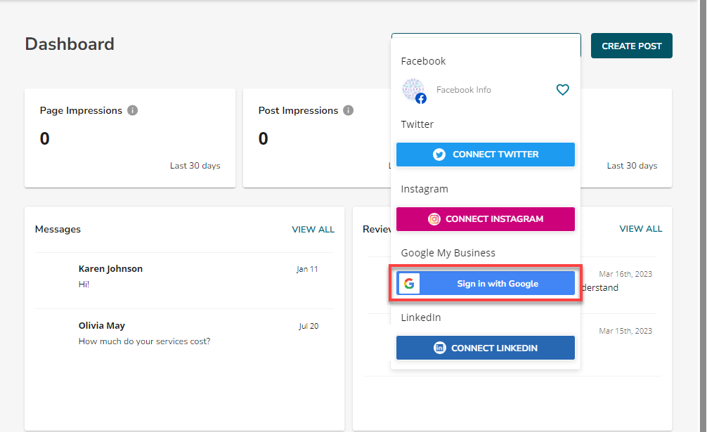
Task: Click the Mar 15th, 2023 review date
Action: tap(625, 331)
